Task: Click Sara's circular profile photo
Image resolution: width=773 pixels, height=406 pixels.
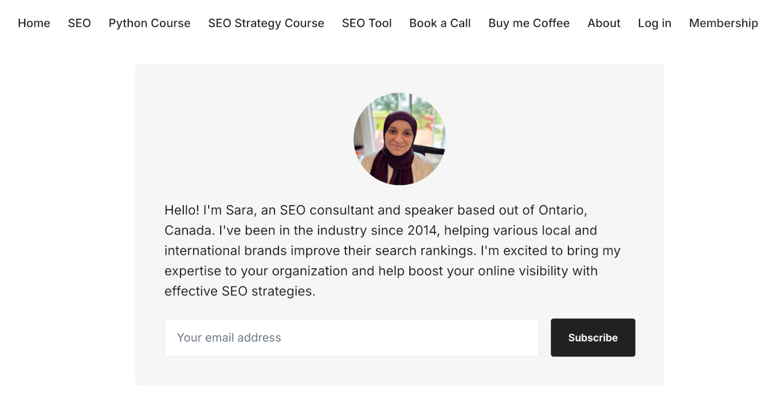Action: [x=399, y=139]
